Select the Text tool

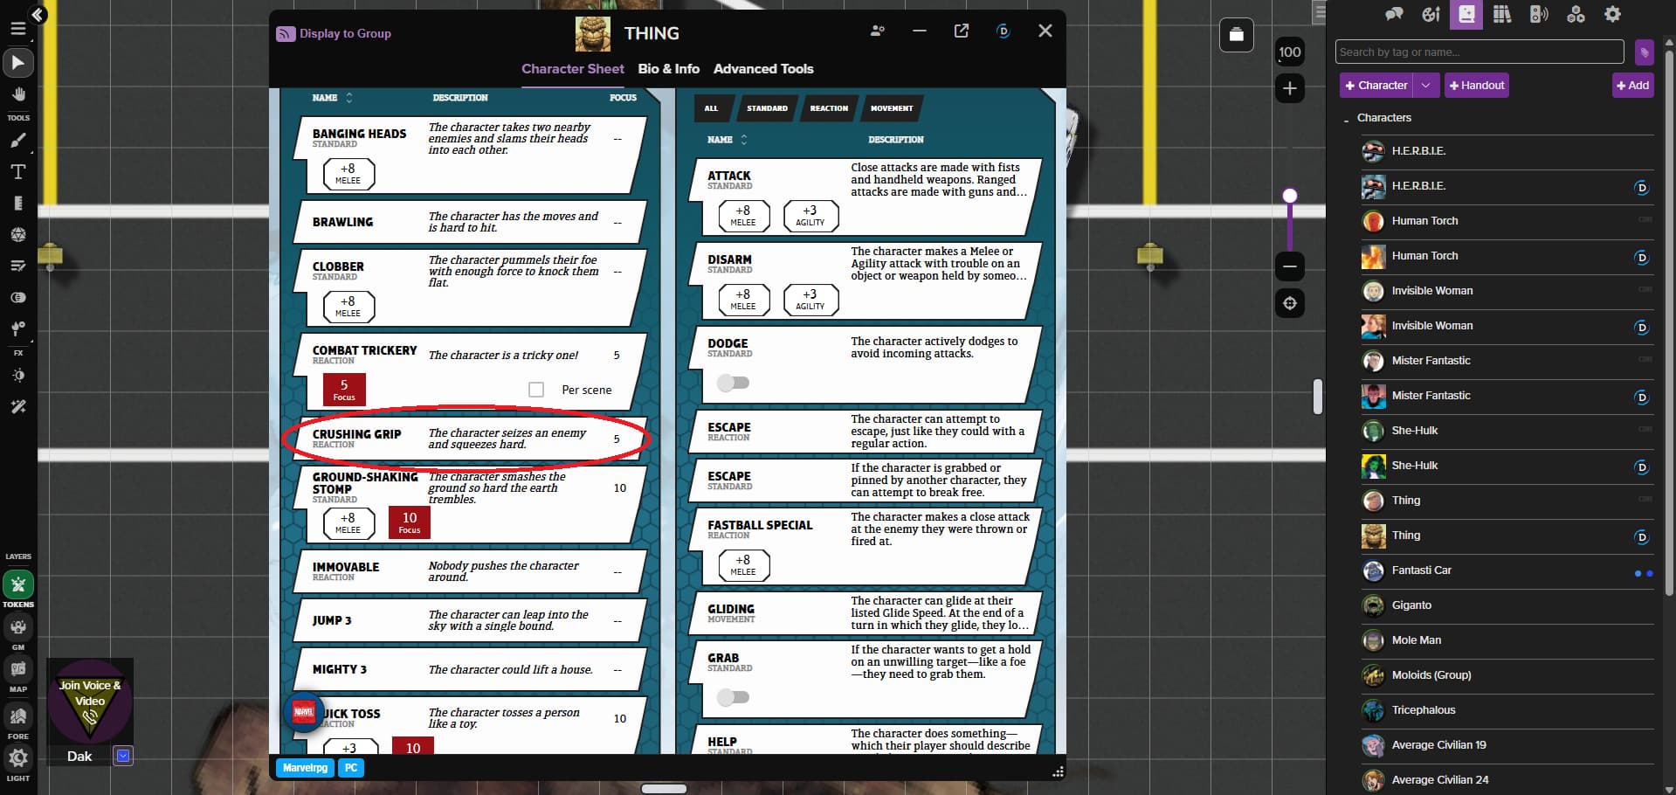pyautogui.click(x=17, y=172)
